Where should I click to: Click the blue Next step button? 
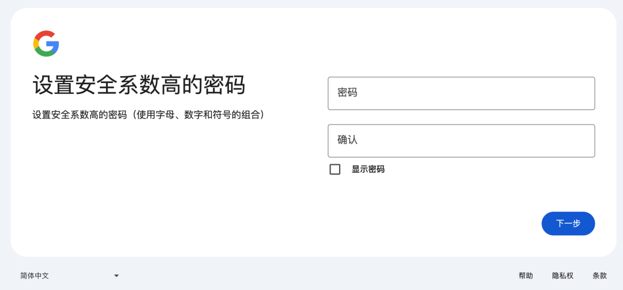tap(568, 223)
